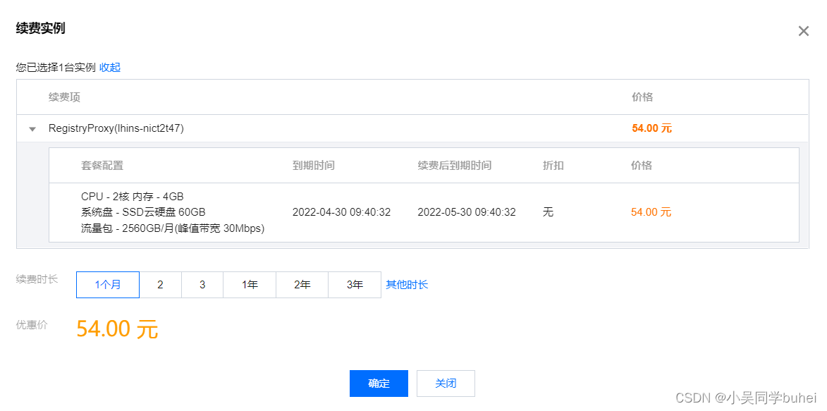Click CPU - 2核 内存 - 4GB text
This screenshot has width=827, height=411.
133,197
